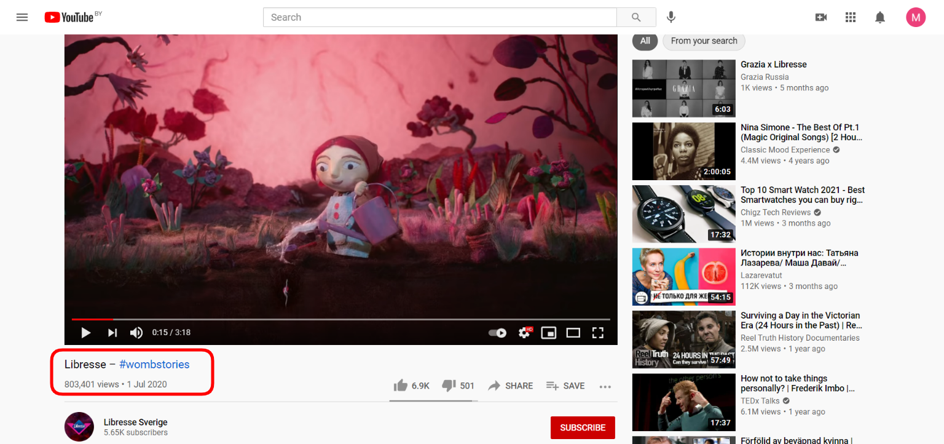Open the Top 10 Smart Watch thumbnail
Image resolution: width=944 pixels, height=444 pixels.
pyautogui.click(x=684, y=214)
